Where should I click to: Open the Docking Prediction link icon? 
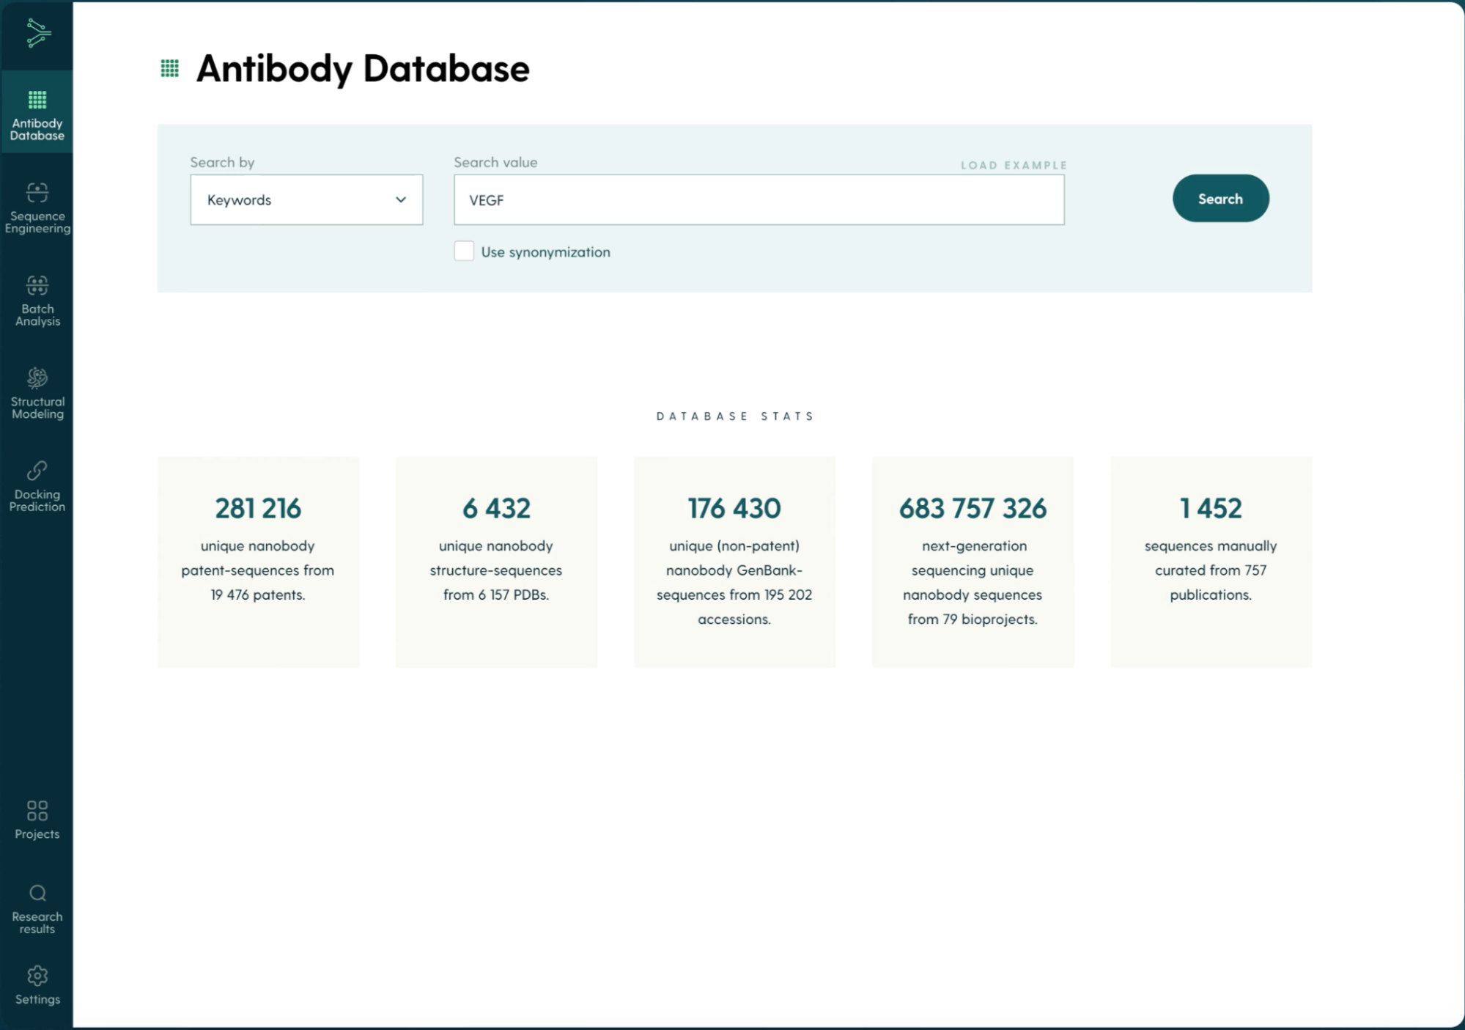tap(37, 471)
